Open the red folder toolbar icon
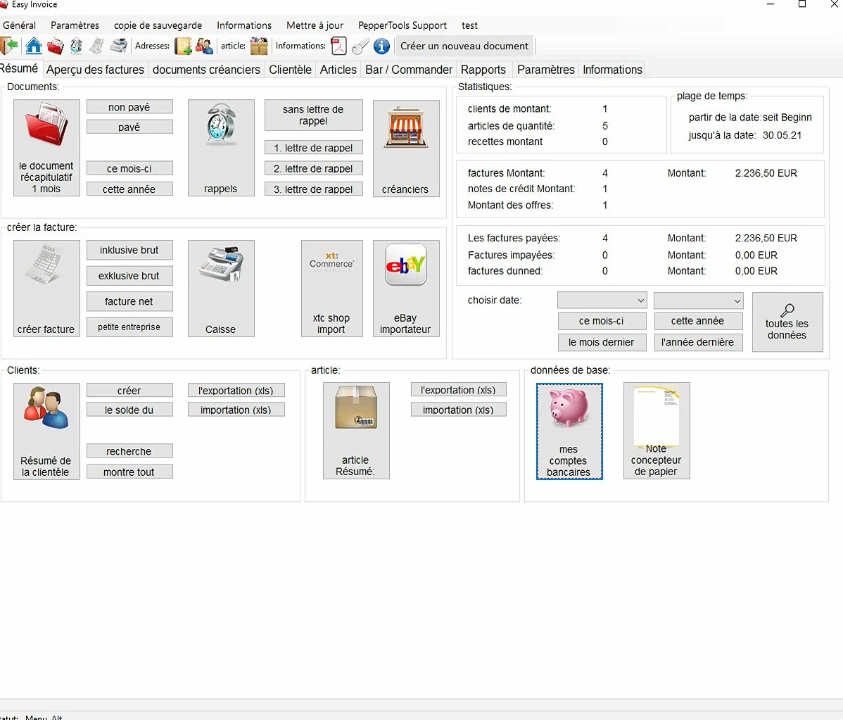Image resolution: width=843 pixels, height=720 pixels. coord(56,46)
